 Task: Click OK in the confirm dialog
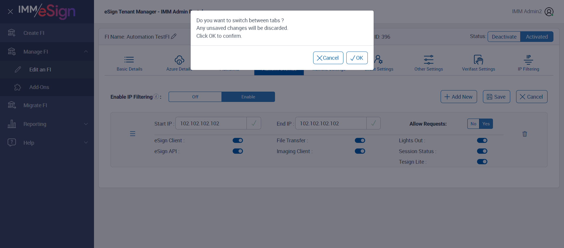357,58
